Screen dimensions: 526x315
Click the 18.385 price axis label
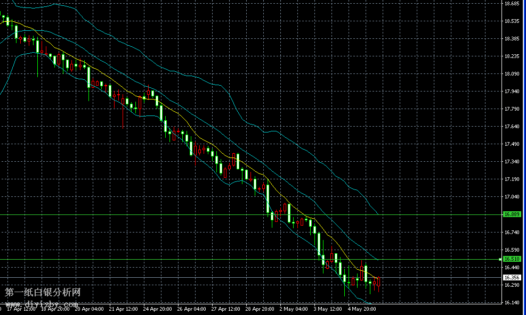pyautogui.click(x=512, y=39)
